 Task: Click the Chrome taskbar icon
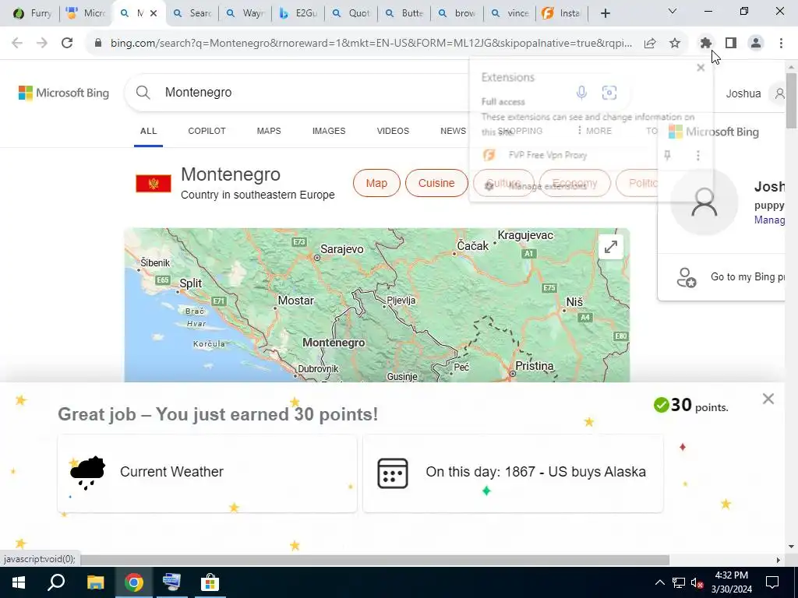point(134,582)
